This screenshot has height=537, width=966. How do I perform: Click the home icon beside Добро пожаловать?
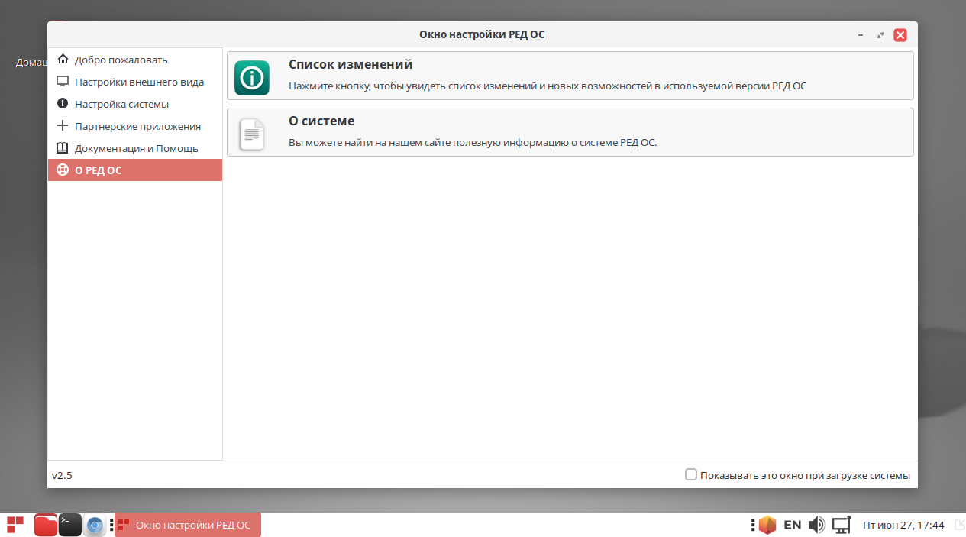63,60
